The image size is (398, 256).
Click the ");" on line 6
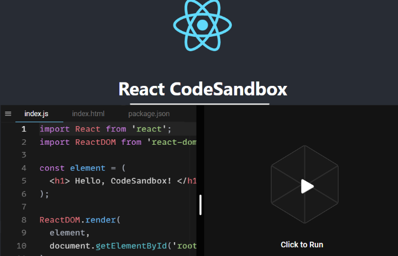coord(44,194)
